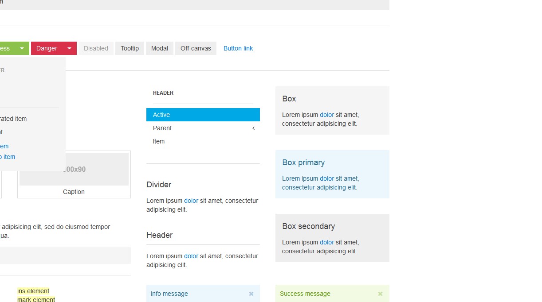Trigger the Off-canvas button

click(196, 48)
